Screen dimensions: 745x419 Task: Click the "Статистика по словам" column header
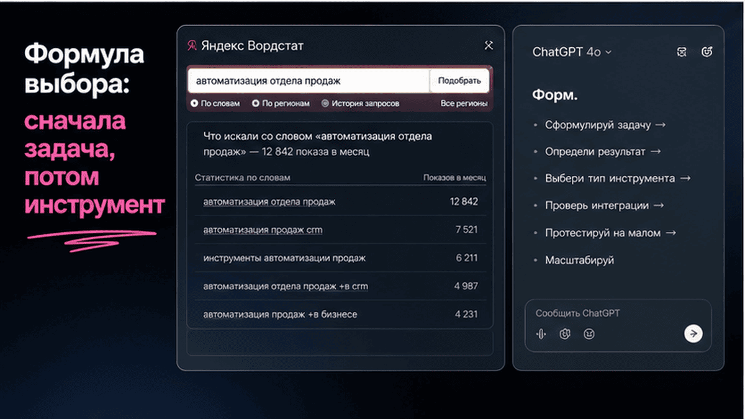[242, 178]
